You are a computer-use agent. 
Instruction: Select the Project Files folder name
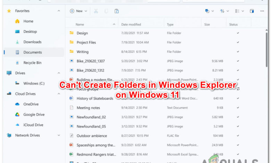(86, 42)
